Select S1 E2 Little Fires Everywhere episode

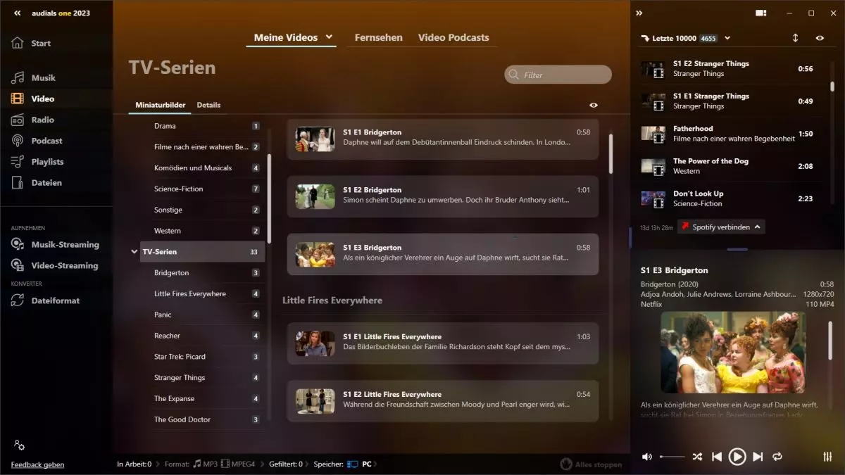pos(443,401)
